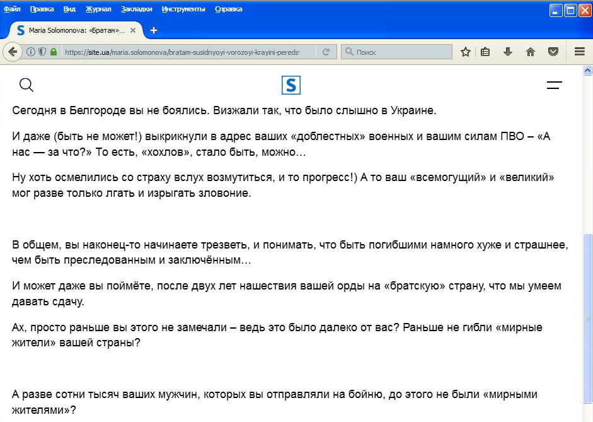Click the Поиск search field
Screen dimensions: 593x422
coord(396,52)
